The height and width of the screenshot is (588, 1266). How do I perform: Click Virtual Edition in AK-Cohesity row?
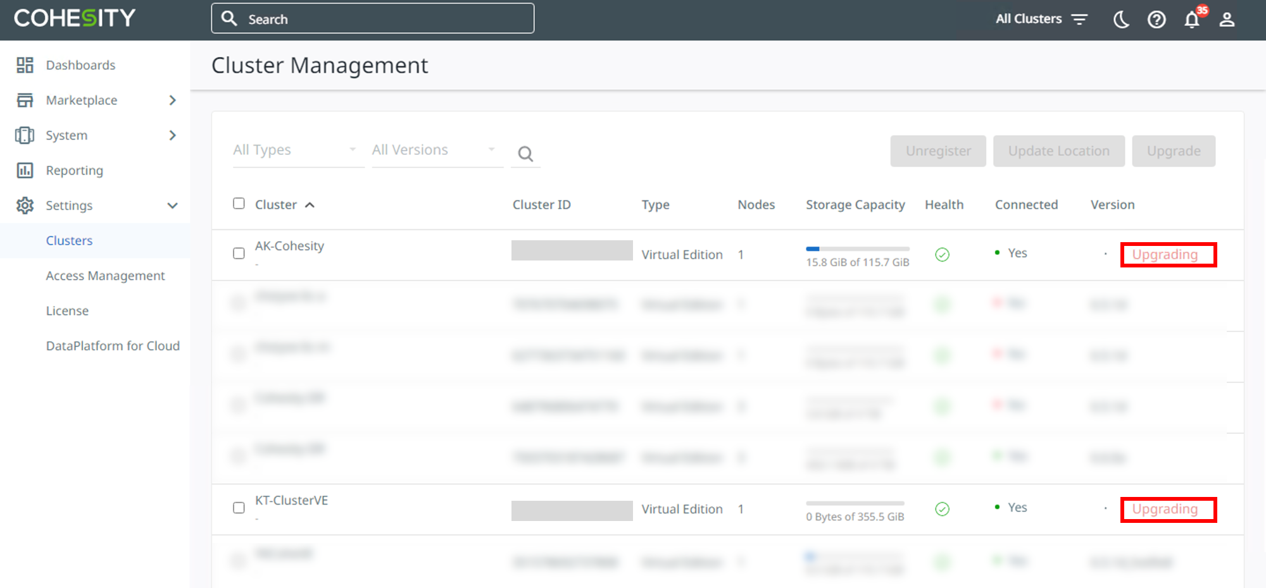(682, 255)
